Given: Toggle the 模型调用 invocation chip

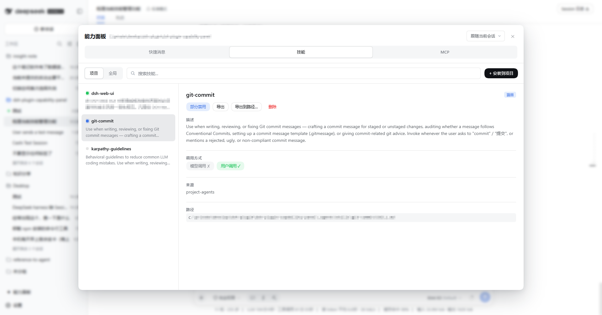Looking at the screenshot, I should 200,166.
